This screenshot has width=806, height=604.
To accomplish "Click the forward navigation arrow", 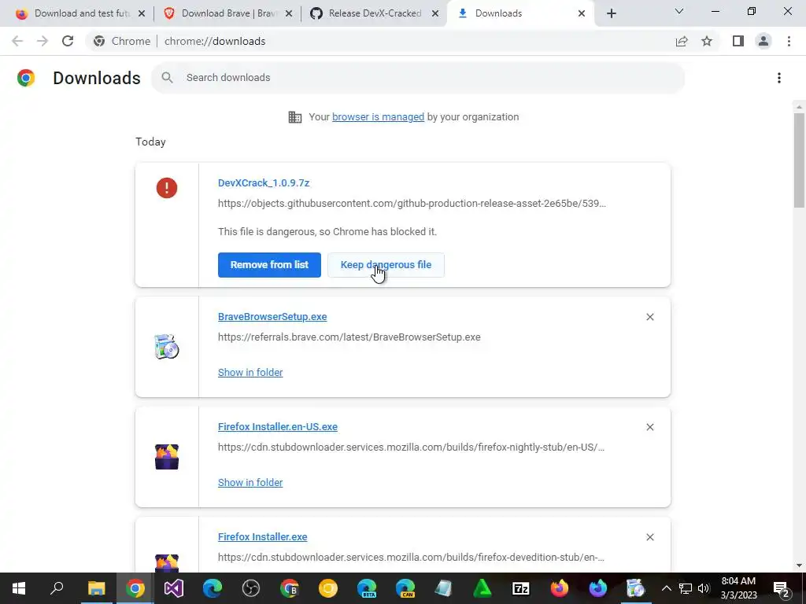I will point(43,41).
